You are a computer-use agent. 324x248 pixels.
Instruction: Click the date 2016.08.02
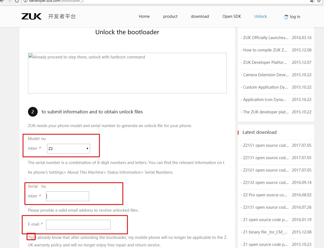tap(302, 195)
